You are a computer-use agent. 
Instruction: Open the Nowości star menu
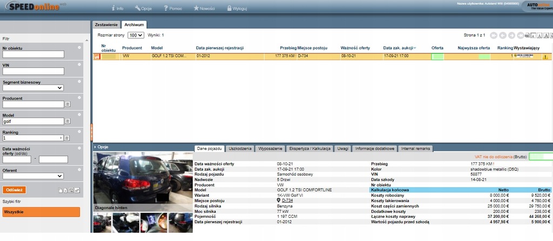[x=204, y=8]
